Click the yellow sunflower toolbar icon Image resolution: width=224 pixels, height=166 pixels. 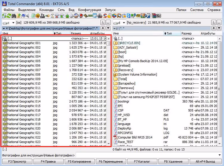[38, 16]
